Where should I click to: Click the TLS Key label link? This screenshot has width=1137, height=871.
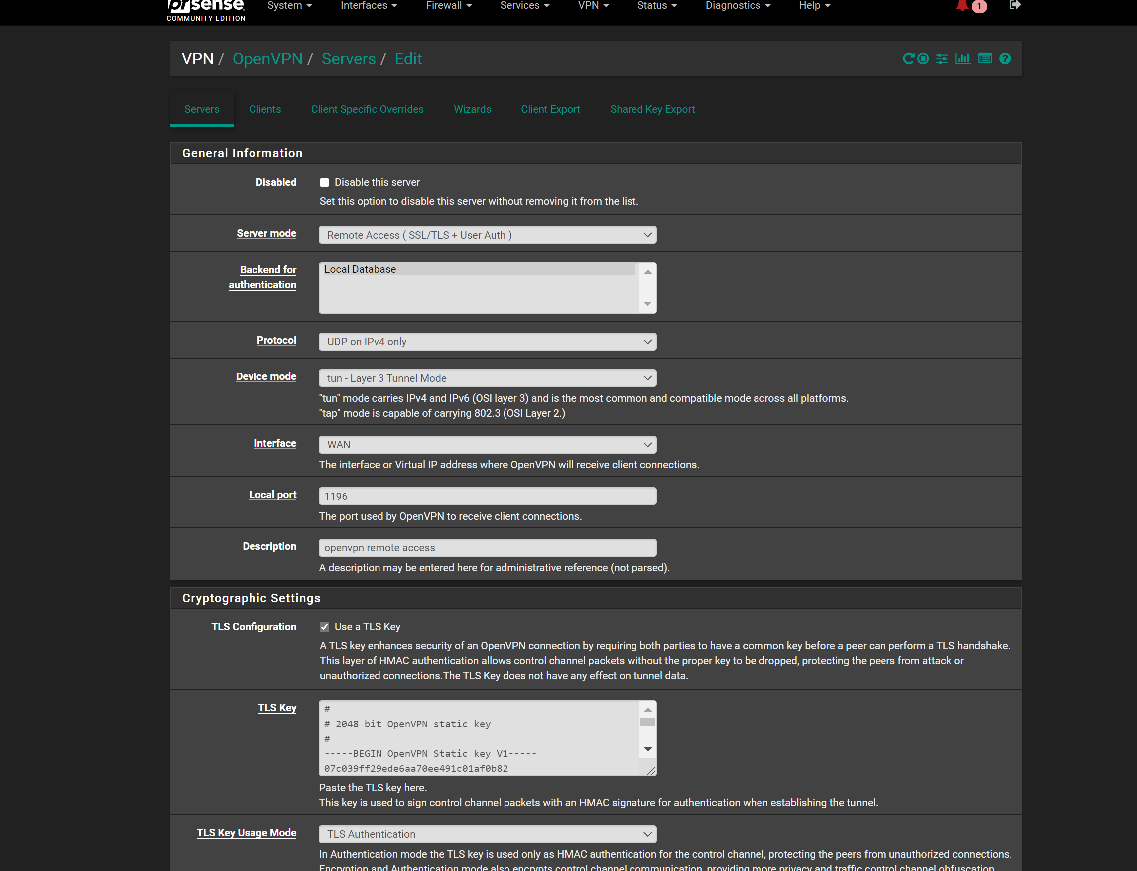click(x=277, y=708)
